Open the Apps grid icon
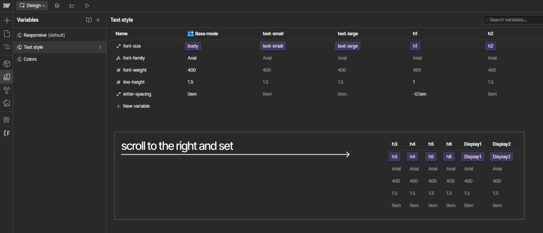543x233 pixels. 7,120
